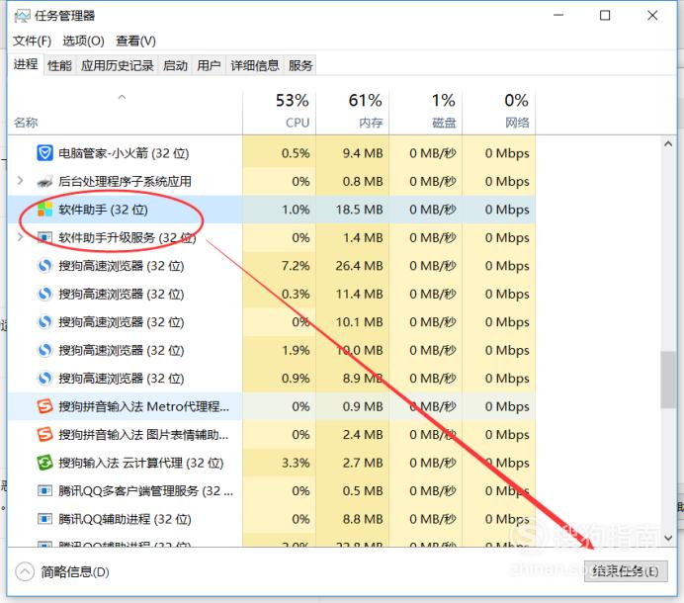Sort by the 0% 网络 column header

click(x=499, y=112)
